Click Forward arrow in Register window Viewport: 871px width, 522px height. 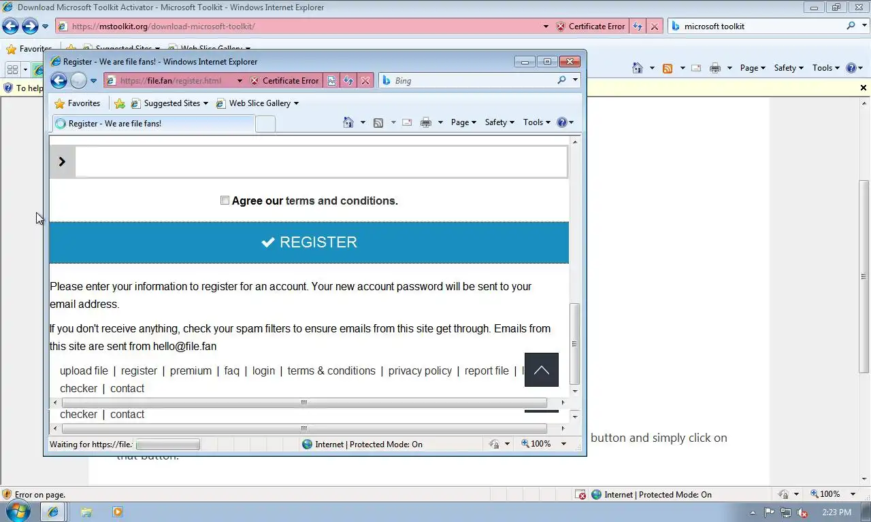(78, 80)
